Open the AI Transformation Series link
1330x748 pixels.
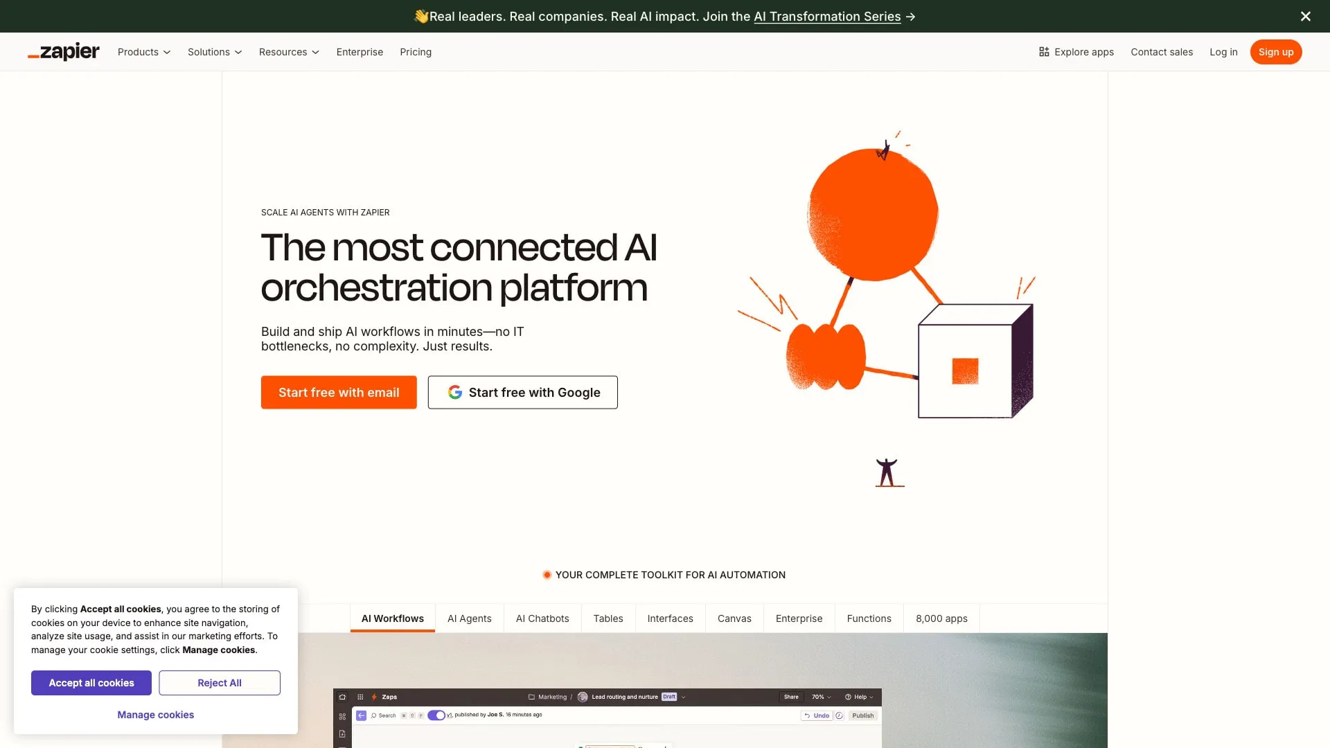tap(827, 16)
